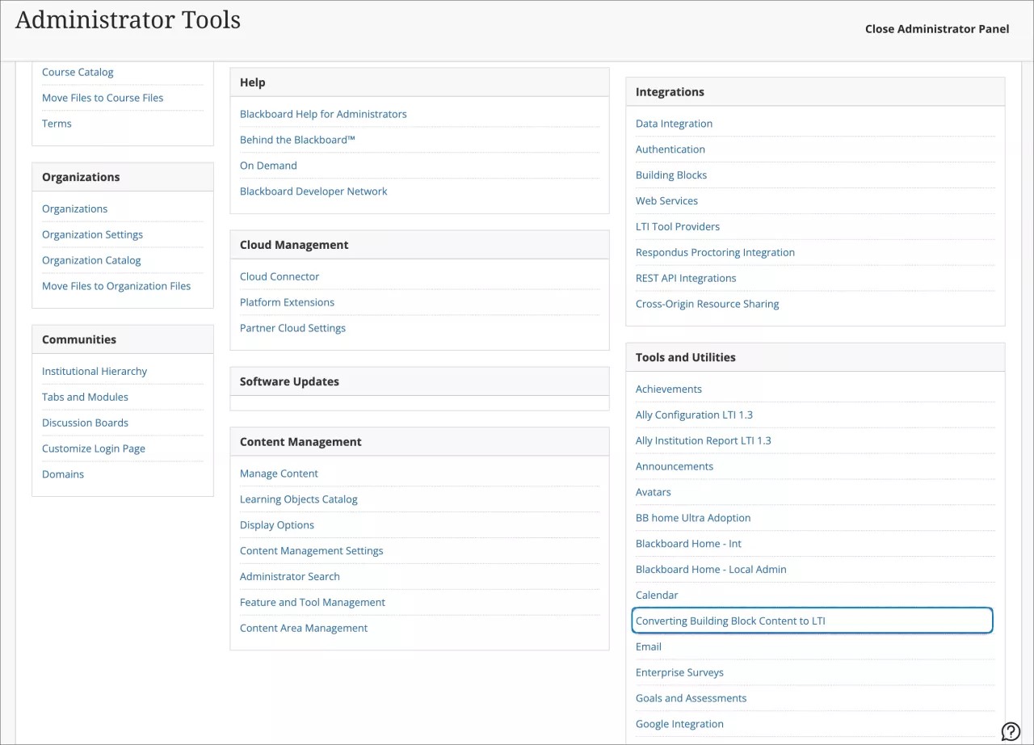Open Ally Configuration LTI 1.3

point(694,415)
